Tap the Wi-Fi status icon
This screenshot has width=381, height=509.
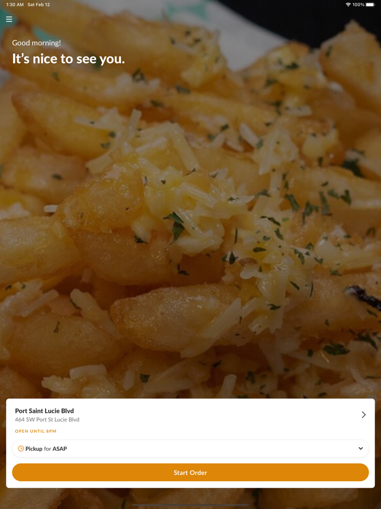(348, 4)
